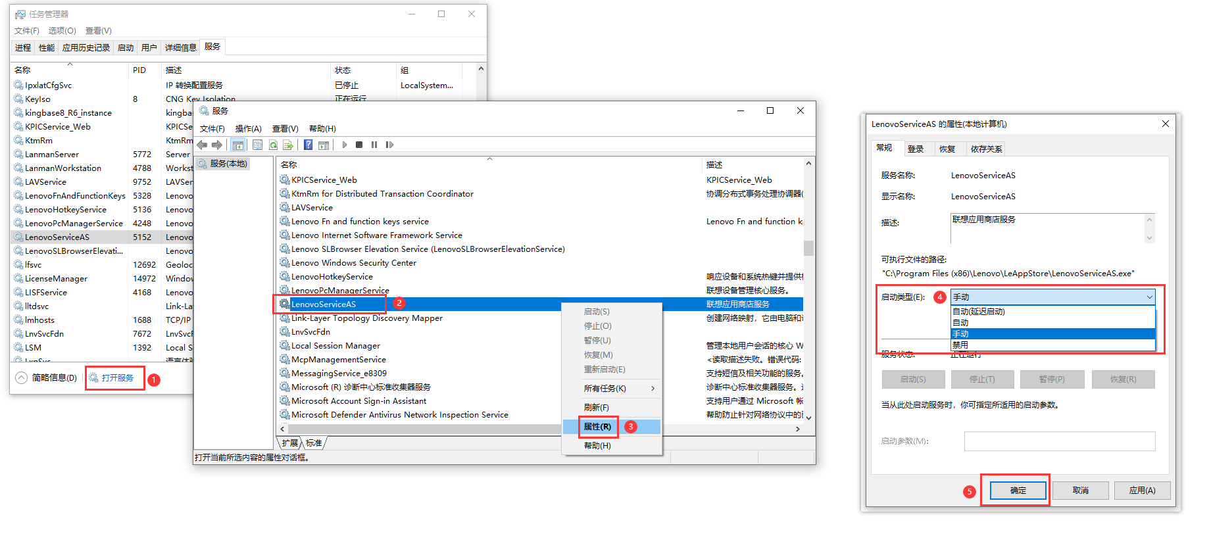The image size is (1209, 557).
Task: Click the horizontal scrollbar under the Services list
Action: pos(539,429)
